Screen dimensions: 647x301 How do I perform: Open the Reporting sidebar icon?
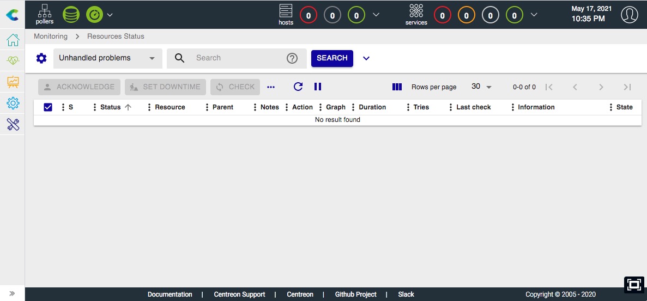[x=13, y=82]
